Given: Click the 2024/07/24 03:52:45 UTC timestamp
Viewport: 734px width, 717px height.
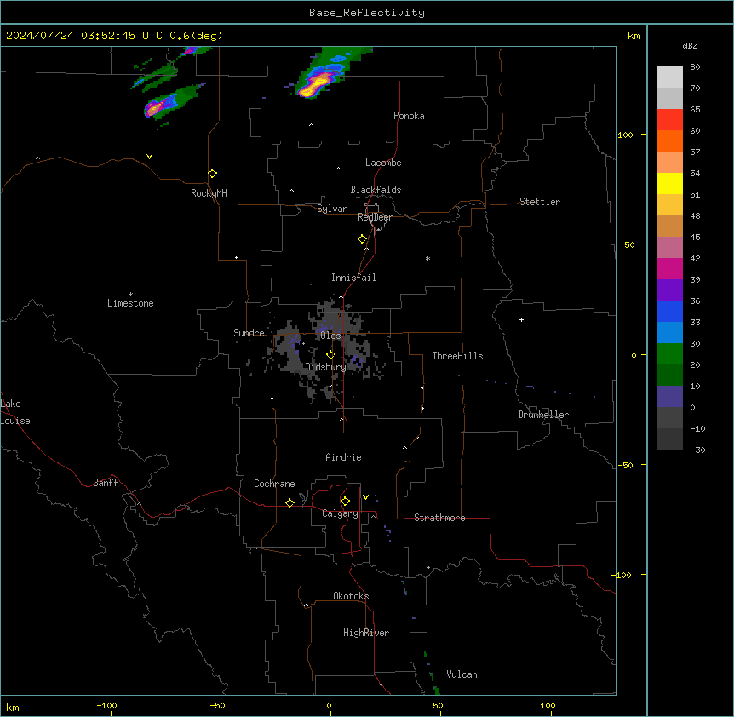Looking at the screenshot, I should [84, 36].
